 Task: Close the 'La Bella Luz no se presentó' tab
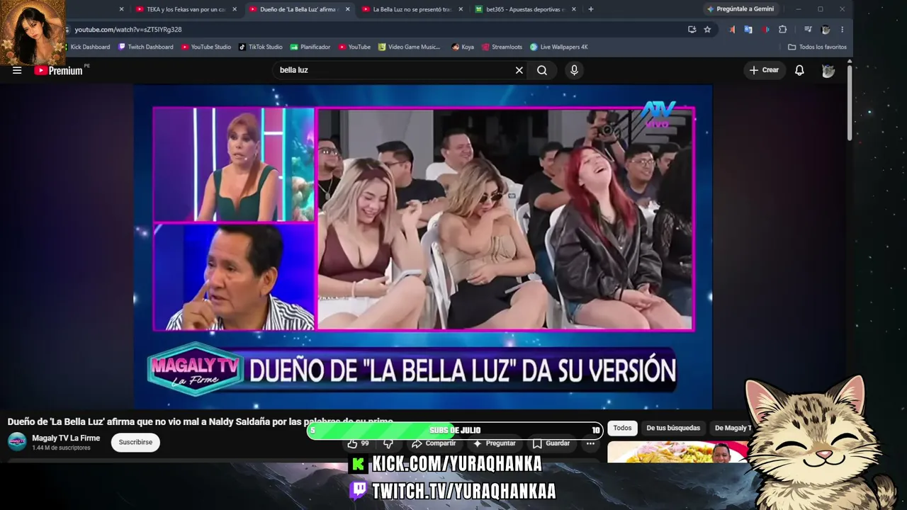[x=461, y=9]
